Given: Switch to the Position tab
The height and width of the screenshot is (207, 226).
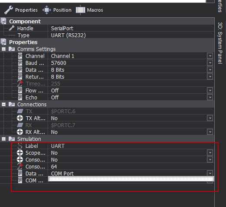Looking at the screenshot, I should (x=57, y=10).
